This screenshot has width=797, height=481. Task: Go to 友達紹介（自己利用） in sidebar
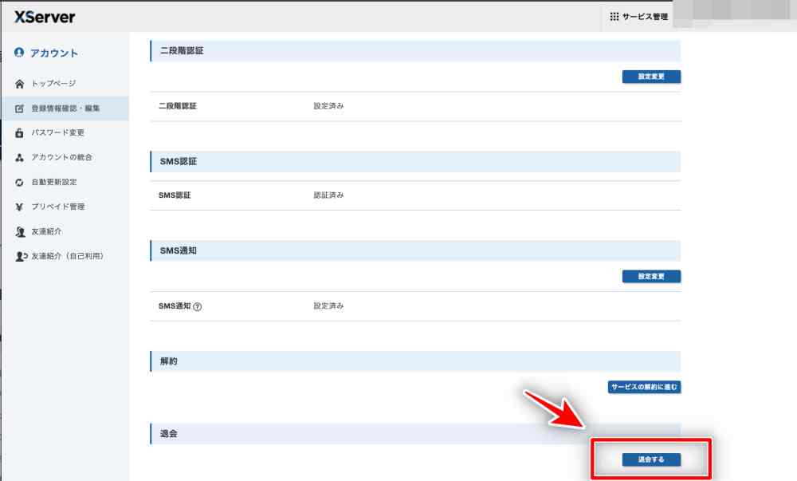pyautogui.click(x=68, y=257)
